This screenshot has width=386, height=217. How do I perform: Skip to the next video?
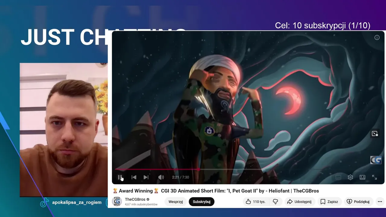(x=146, y=177)
